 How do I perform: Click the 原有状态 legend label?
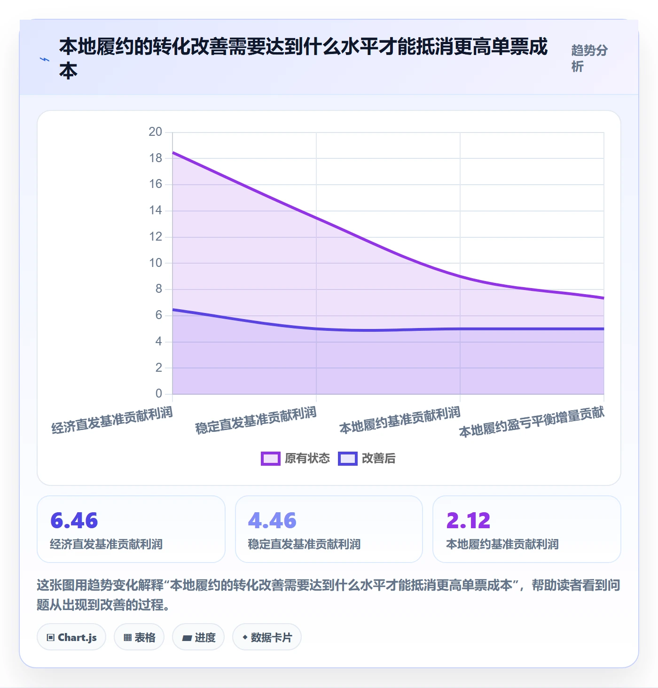pyautogui.click(x=307, y=458)
